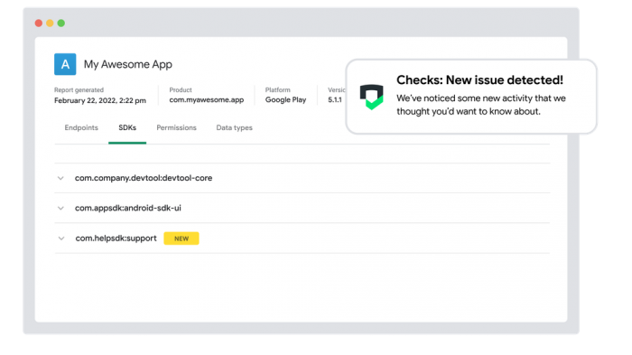Click the blue "A" app icon
Viewport: 632px width, 355px height.
[65, 64]
